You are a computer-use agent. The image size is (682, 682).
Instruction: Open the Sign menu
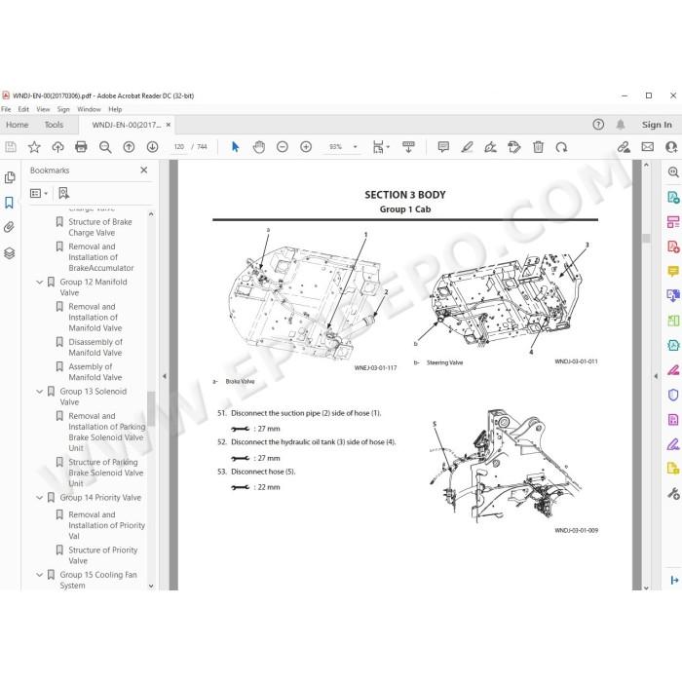63,109
